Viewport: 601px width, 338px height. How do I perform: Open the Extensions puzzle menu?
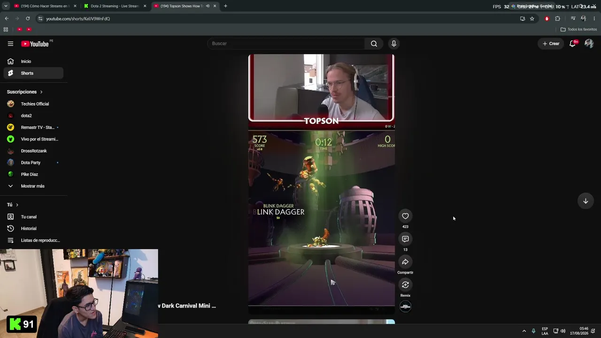(x=557, y=19)
